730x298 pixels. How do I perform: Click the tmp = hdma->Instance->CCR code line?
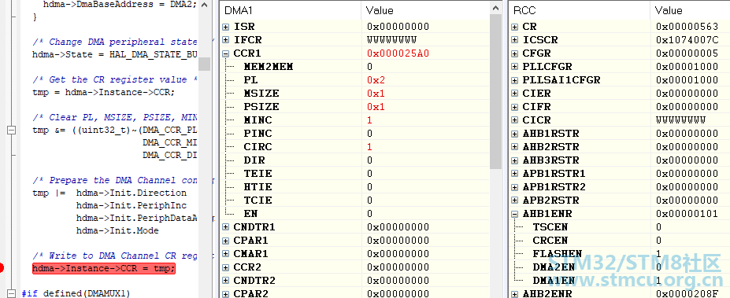pos(103,93)
